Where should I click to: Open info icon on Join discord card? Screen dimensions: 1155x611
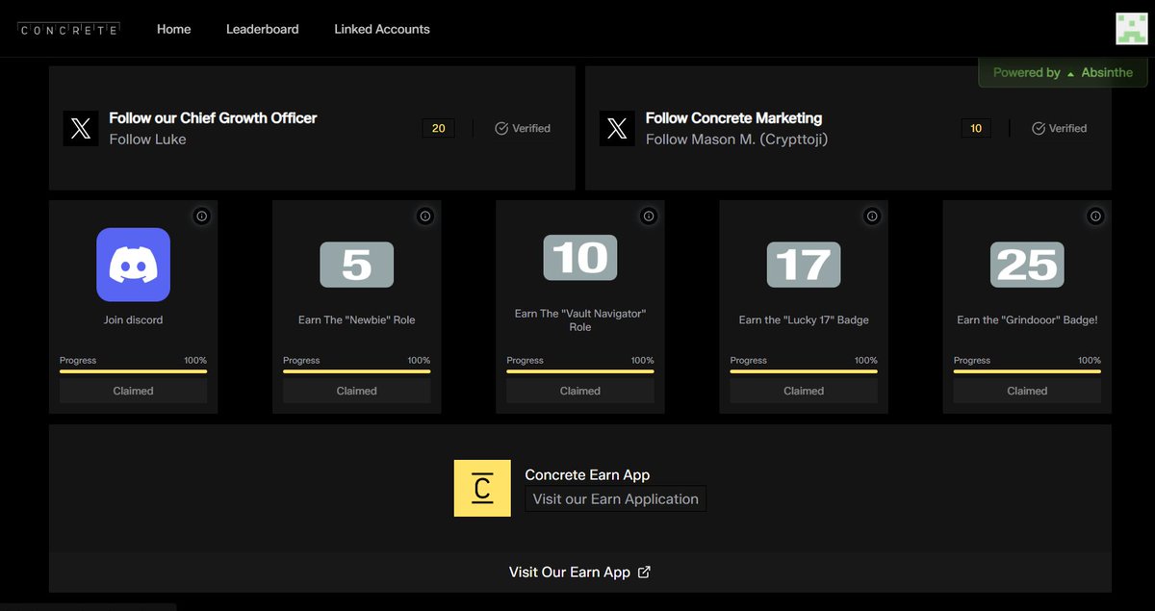click(x=201, y=216)
